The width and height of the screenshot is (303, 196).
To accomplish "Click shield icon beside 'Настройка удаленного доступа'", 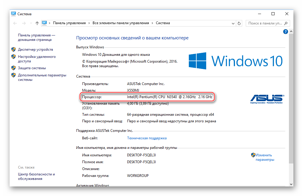I will [x=13, y=57].
